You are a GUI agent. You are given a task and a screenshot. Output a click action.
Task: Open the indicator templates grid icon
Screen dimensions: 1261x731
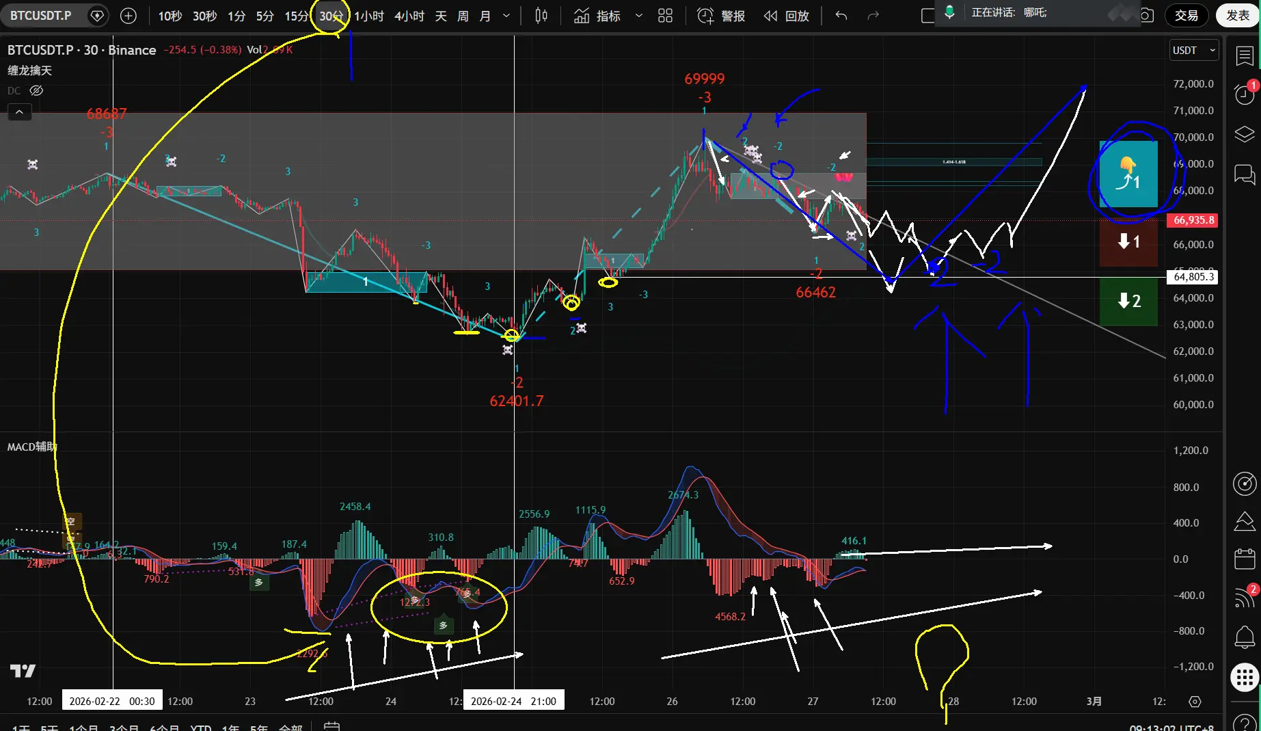665,16
